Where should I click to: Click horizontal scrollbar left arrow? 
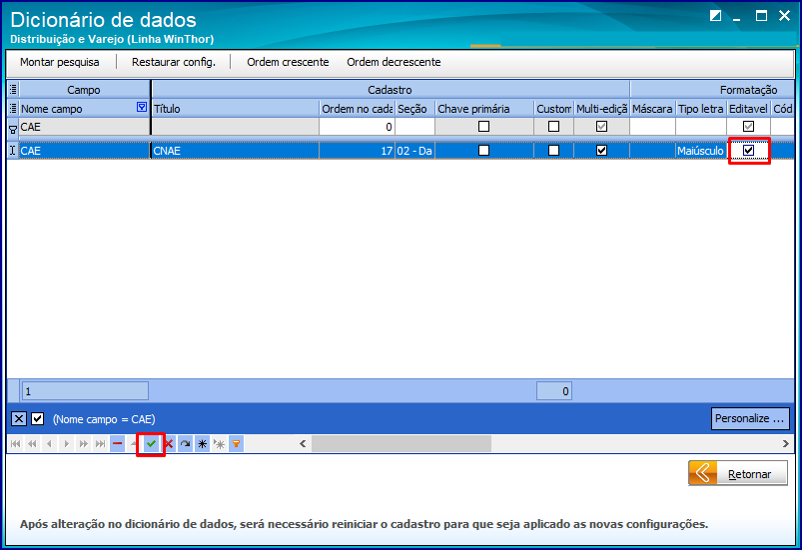pos(303,443)
